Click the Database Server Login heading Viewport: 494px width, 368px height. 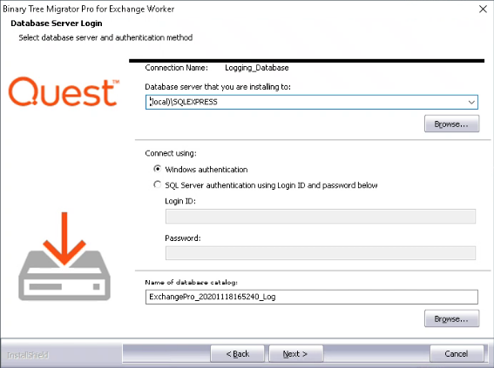(57, 23)
